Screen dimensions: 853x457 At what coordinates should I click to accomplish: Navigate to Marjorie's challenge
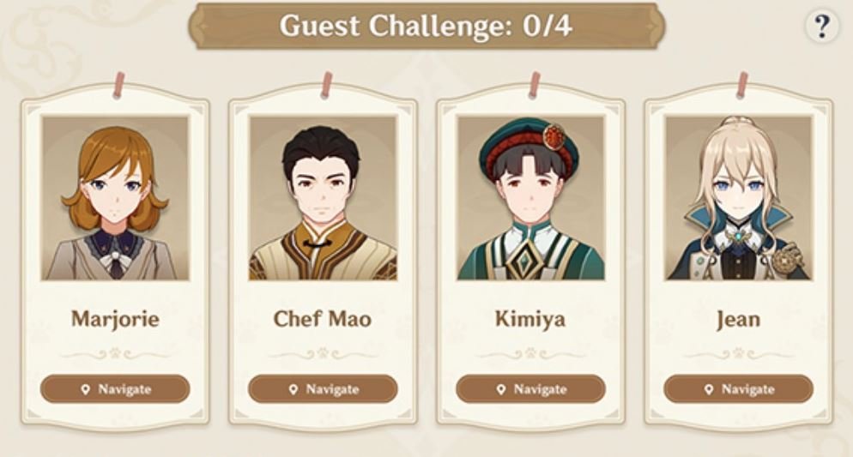115,389
